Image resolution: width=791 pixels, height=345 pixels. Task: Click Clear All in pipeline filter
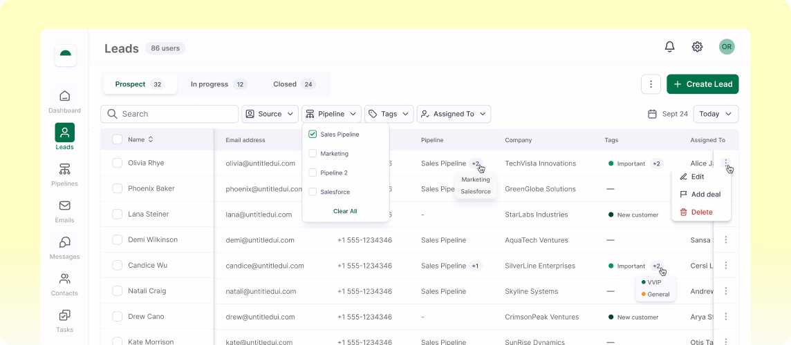point(345,211)
